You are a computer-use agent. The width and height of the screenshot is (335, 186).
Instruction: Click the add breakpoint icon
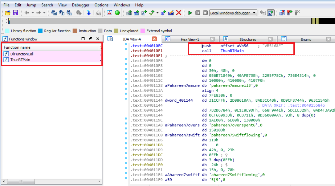point(289,13)
